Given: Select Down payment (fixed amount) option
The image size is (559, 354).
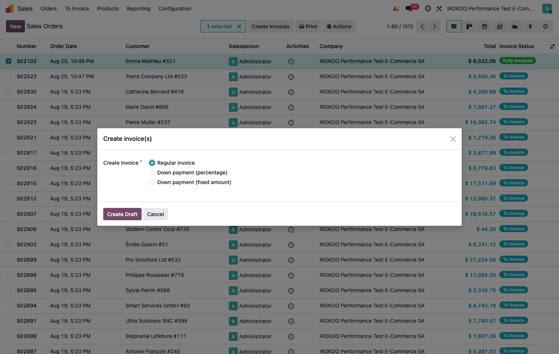Looking at the screenshot, I should click(152, 182).
